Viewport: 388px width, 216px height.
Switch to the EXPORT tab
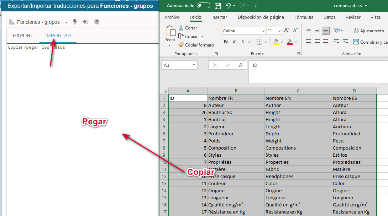click(x=23, y=36)
